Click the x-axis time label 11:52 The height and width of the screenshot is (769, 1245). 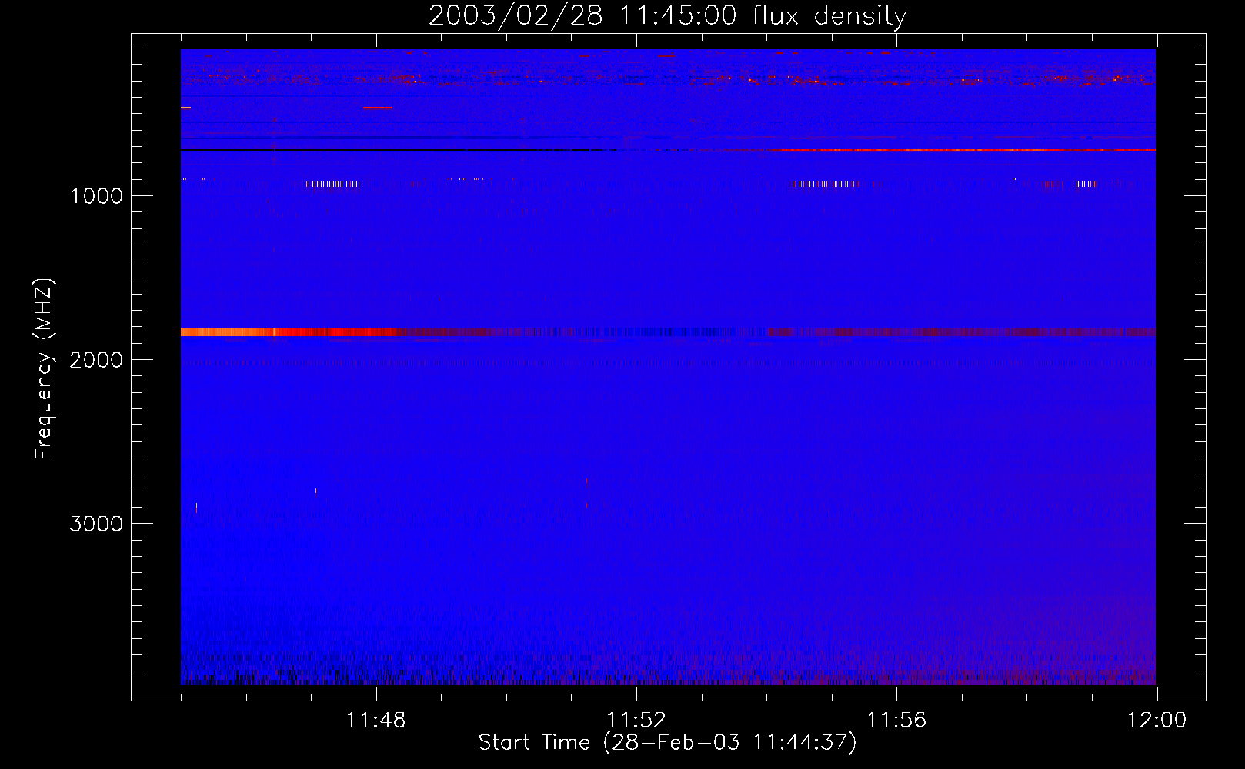point(636,721)
